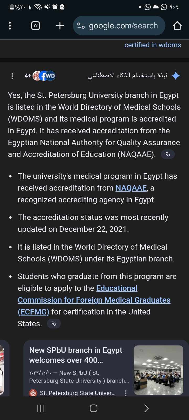The width and height of the screenshot is (189, 420).
Task: Tap source link chip after 'States.'
Action: (54, 324)
